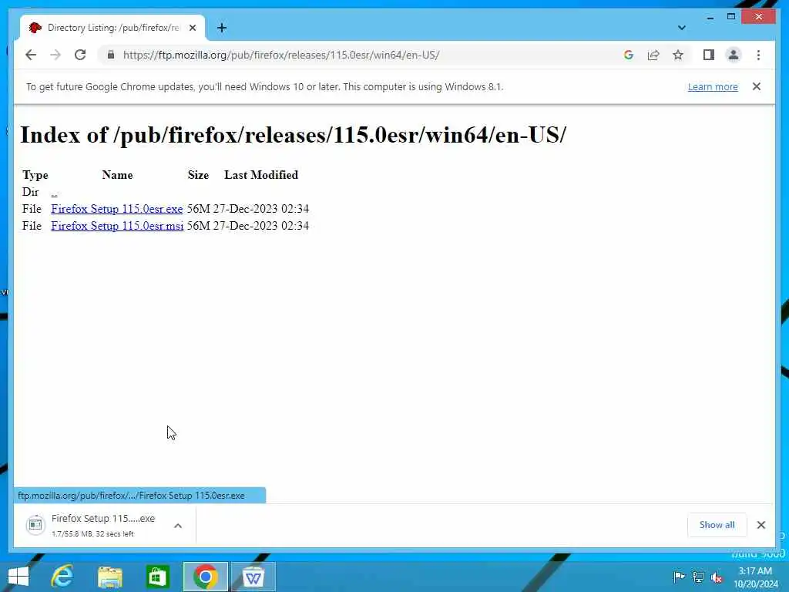Screen dimensions: 789x592
Task: Click the 'Last Modified' column header
Action: click(261, 175)
